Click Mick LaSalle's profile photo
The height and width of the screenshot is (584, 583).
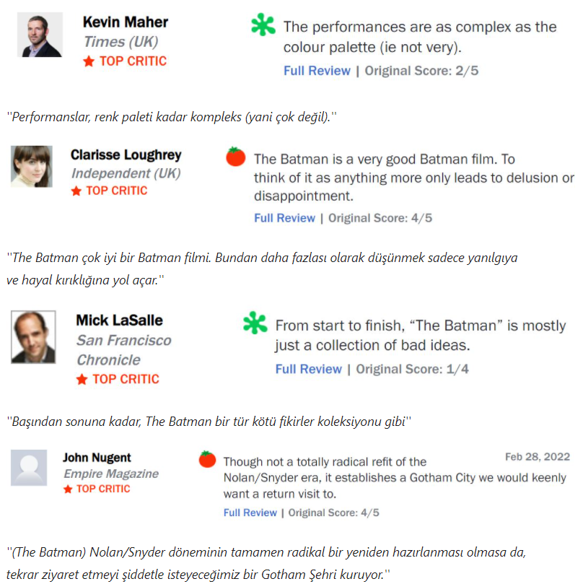(33, 336)
